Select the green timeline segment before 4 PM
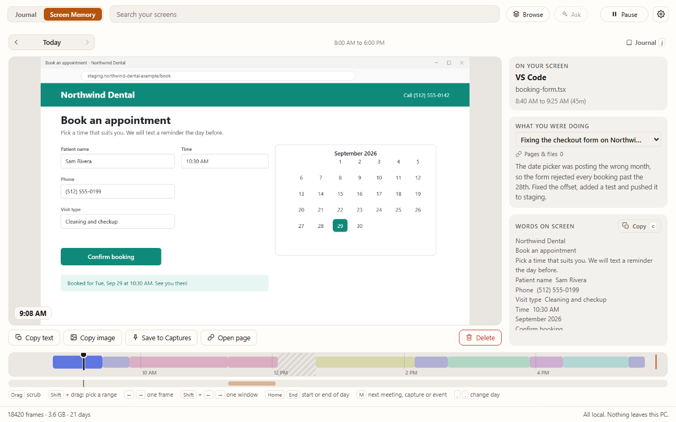The image size is (676, 422). click(x=489, y=362)
